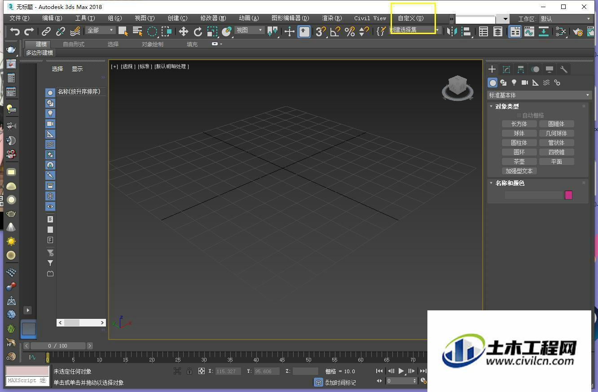The height and width of the screenshot is (392, 598).
Task: Select the Select and Link tool
Action: tap(46, 31)
